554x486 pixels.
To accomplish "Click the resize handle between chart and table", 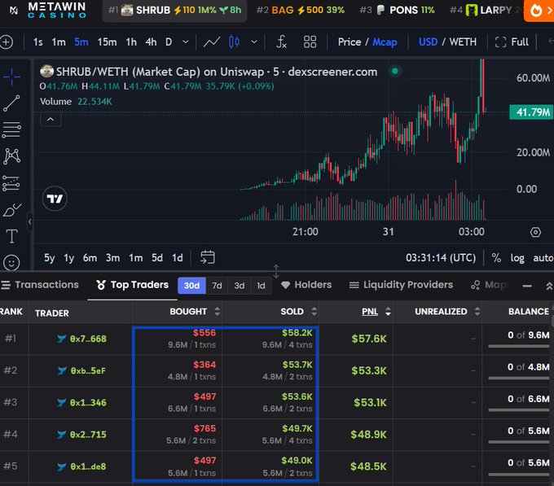I will [276, 271].
